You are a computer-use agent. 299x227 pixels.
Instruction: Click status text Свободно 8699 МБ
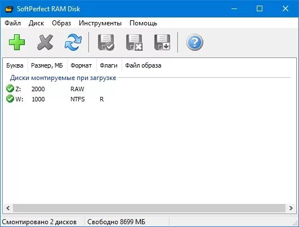coord(116,222)
